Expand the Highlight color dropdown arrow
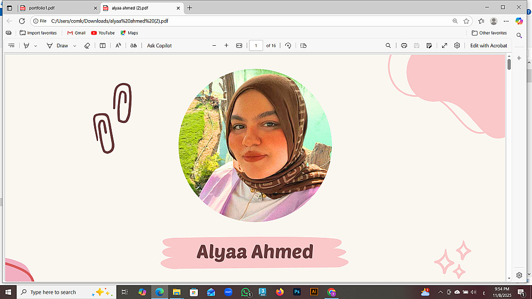532x299 pixels. [35, 46]
